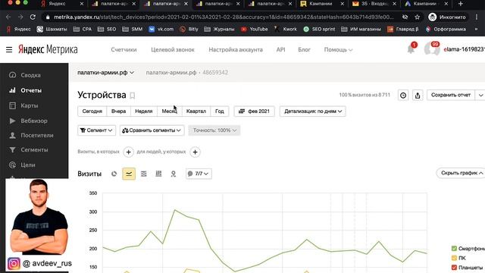
Task: Open YouTube bookmark
Action: click(x=255, y=29)
